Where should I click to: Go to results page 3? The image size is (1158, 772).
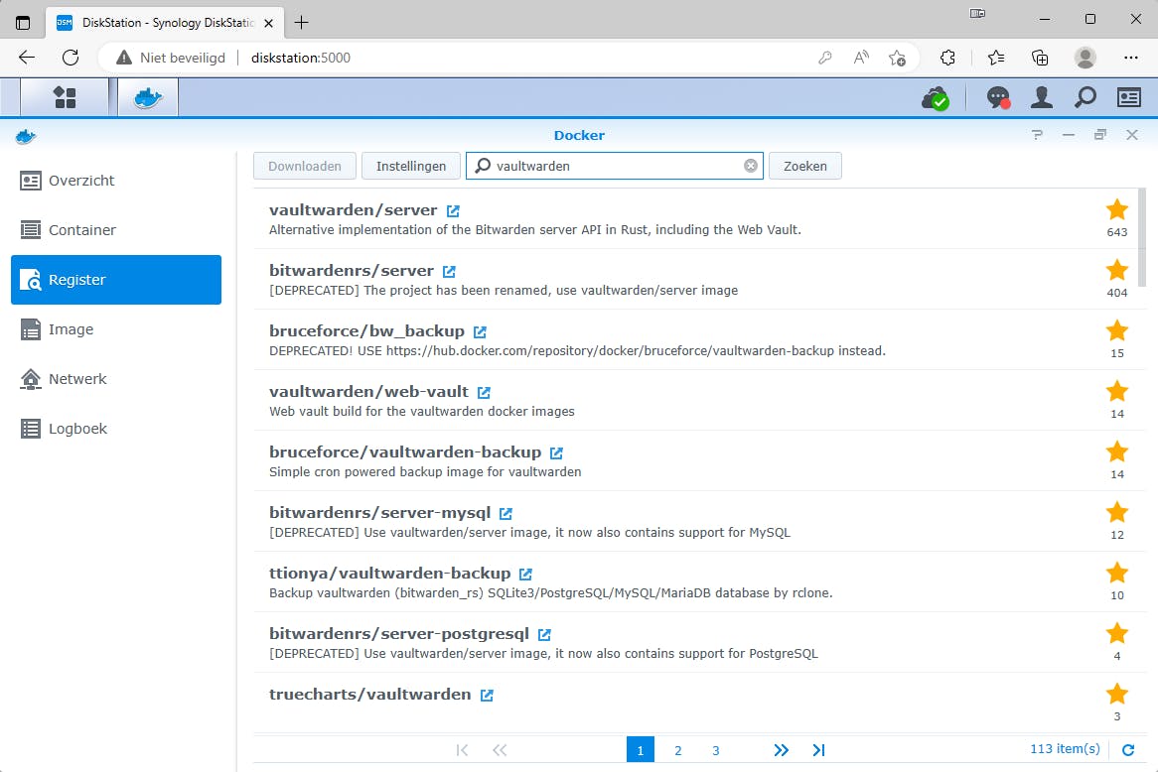[716, 750]
